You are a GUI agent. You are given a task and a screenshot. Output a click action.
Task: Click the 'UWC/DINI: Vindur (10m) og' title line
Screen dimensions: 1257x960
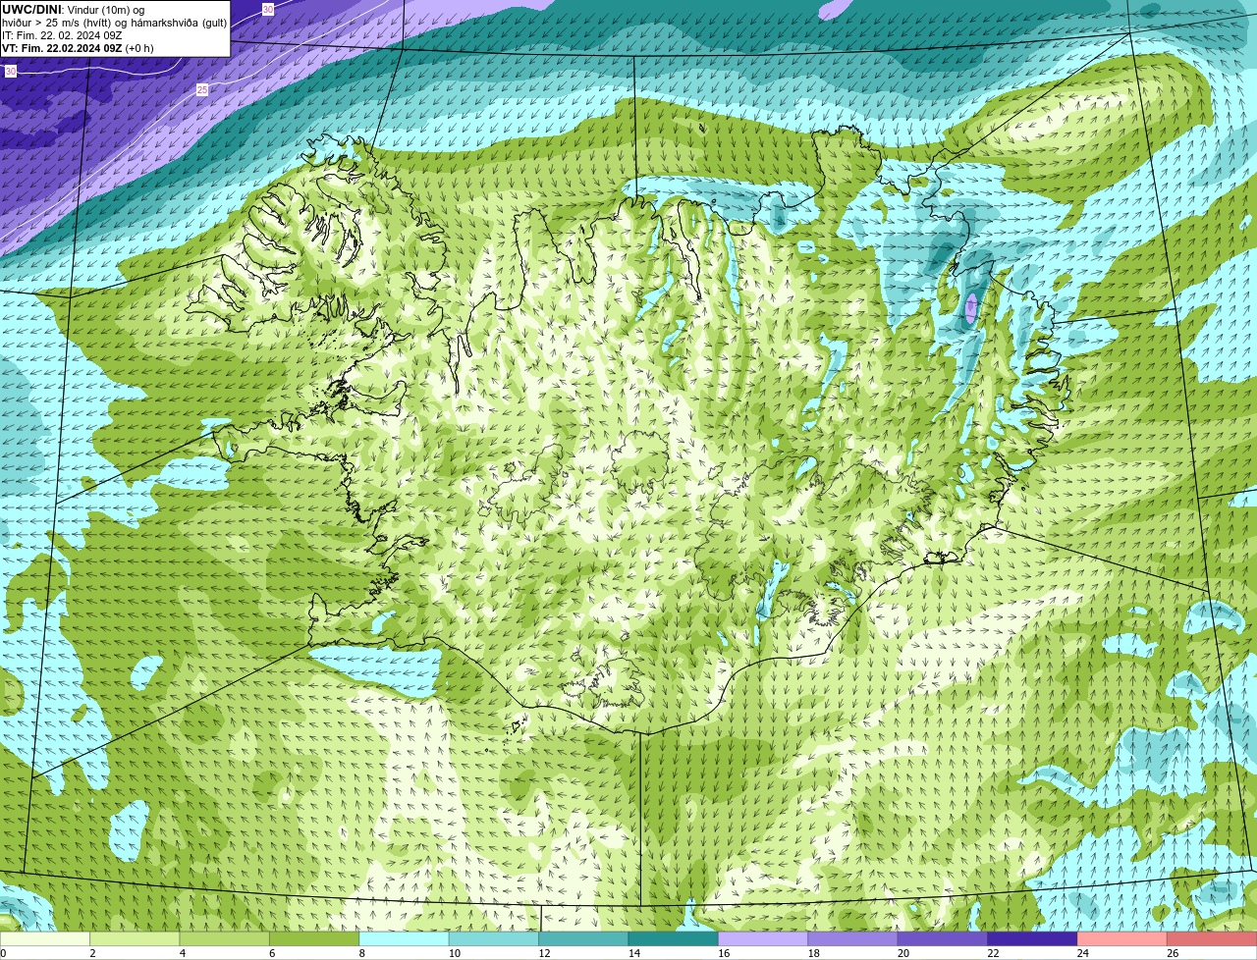coord(73,10)
